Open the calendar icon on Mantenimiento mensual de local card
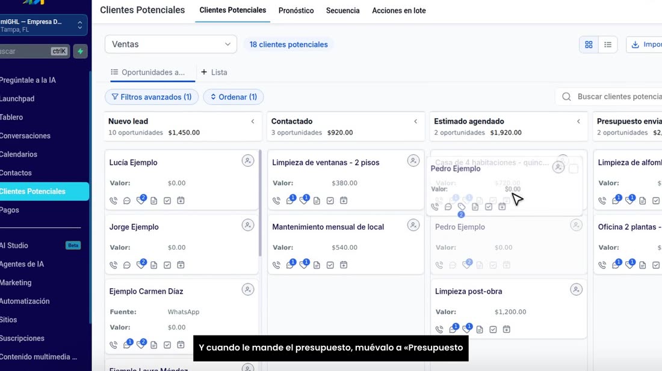Viewport: 662px width, 371px height. (x=344, y=265)
